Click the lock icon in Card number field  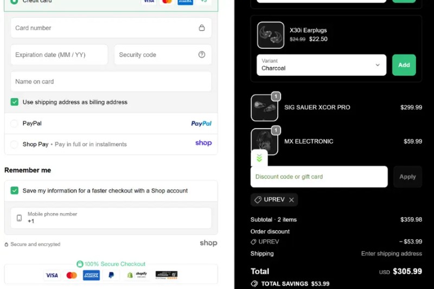tap(202, 28)
